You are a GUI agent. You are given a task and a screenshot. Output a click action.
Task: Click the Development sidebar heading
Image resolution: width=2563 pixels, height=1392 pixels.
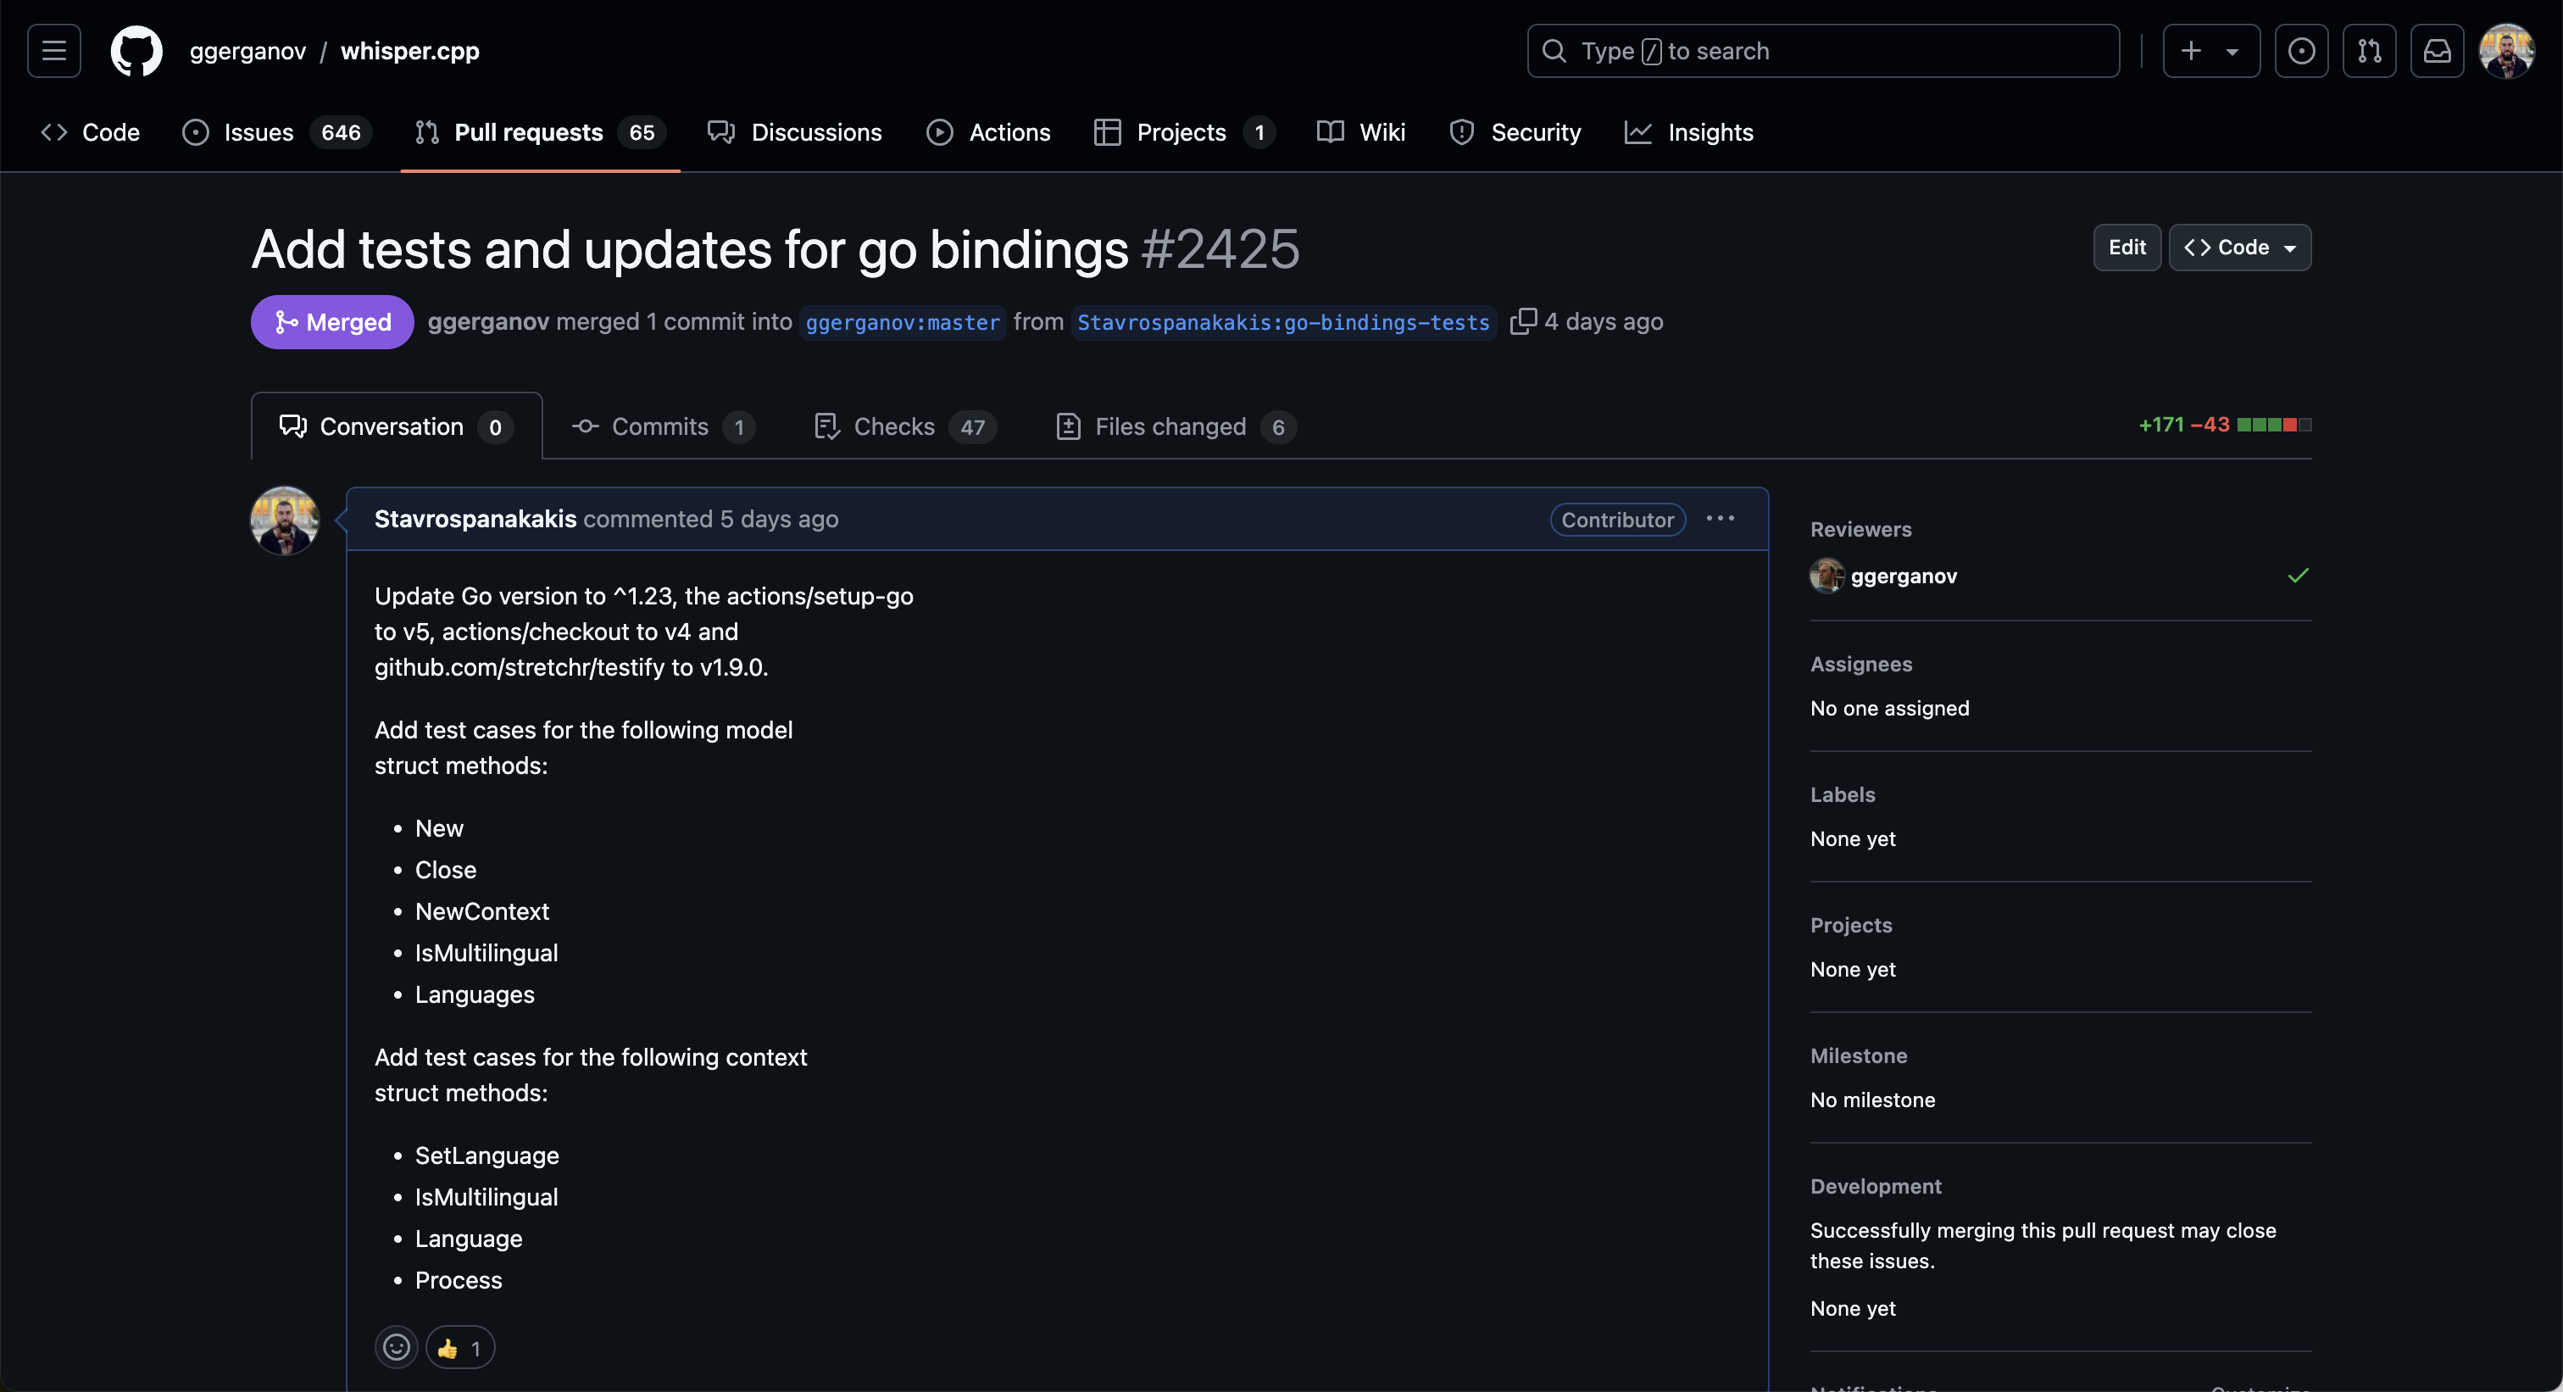[1876, 1185]
